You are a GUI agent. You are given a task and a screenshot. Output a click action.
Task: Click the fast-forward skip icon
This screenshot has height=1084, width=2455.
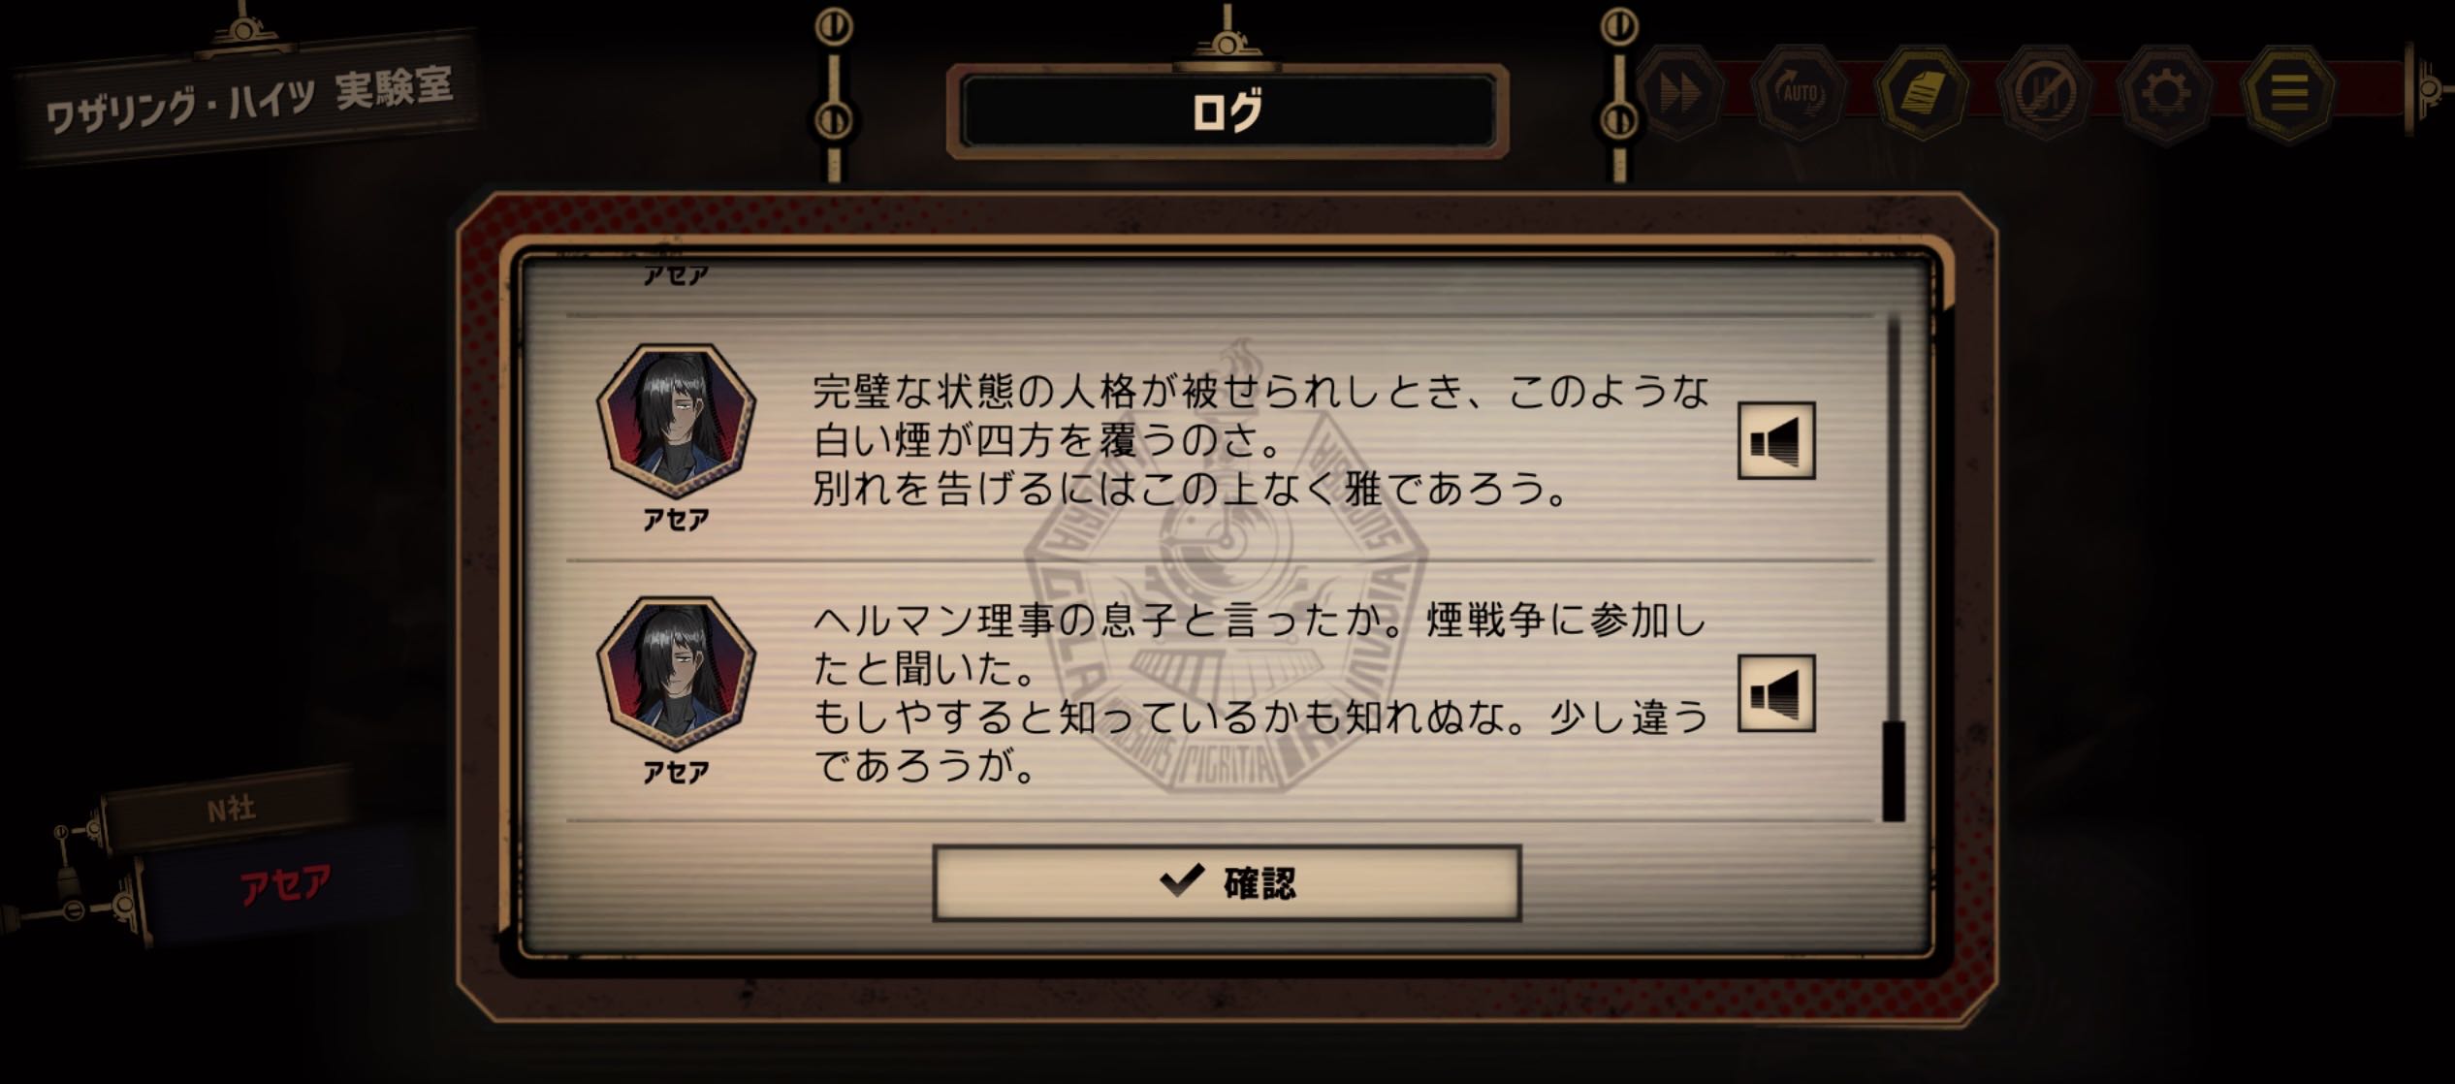(x=1680, y=94)
